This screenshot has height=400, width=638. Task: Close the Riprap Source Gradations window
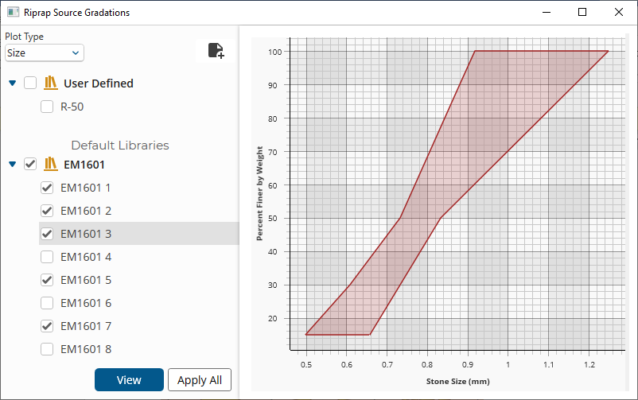pos(619,13)
